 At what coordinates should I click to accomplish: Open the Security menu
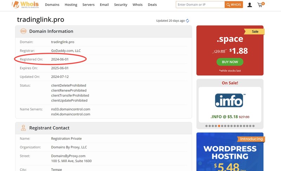[x=120, y=5]
